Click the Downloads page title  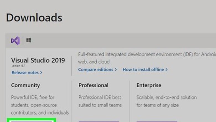[x=34, y=17]
